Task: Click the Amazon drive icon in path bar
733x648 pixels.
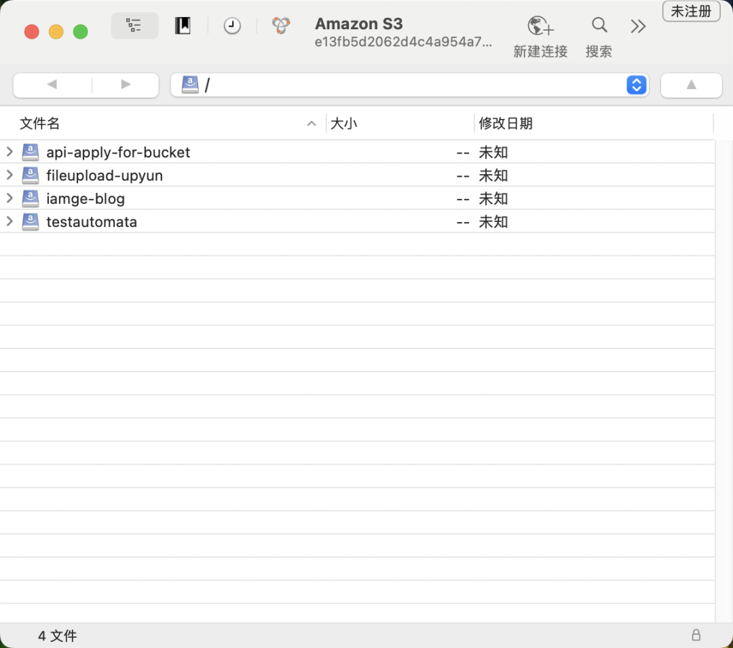Action: [x=190, y=85]
